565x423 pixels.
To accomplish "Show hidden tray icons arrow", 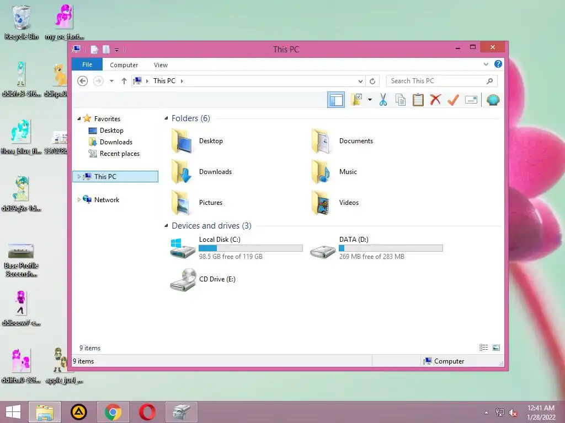I will [487, 413].
